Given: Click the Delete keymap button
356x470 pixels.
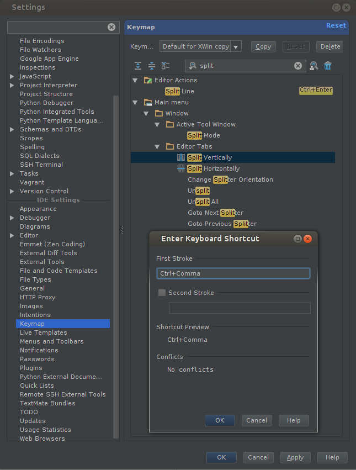Looking at the screenshot, I should [330, 46].
